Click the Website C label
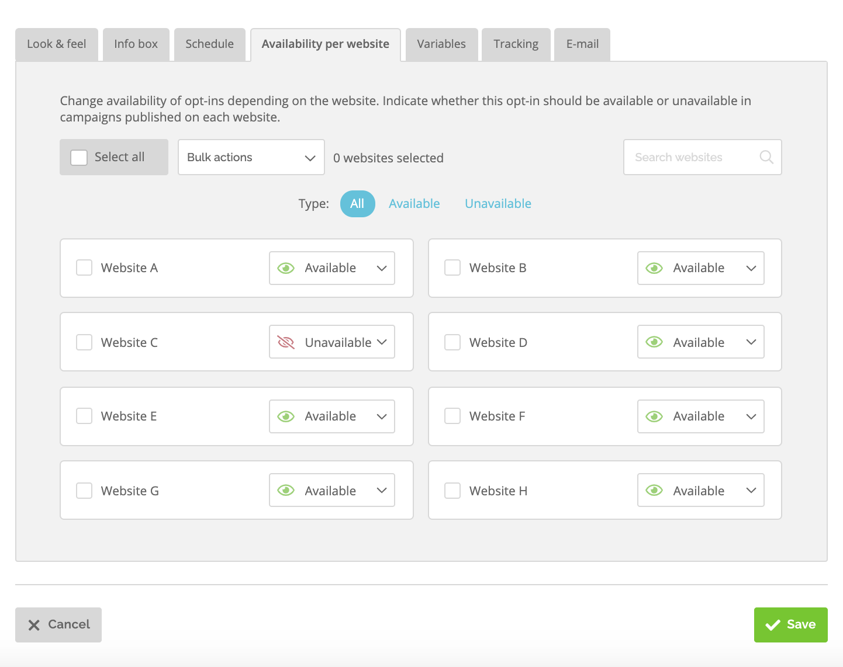This screenshot has height=667, width=843. tap(129, 343)
